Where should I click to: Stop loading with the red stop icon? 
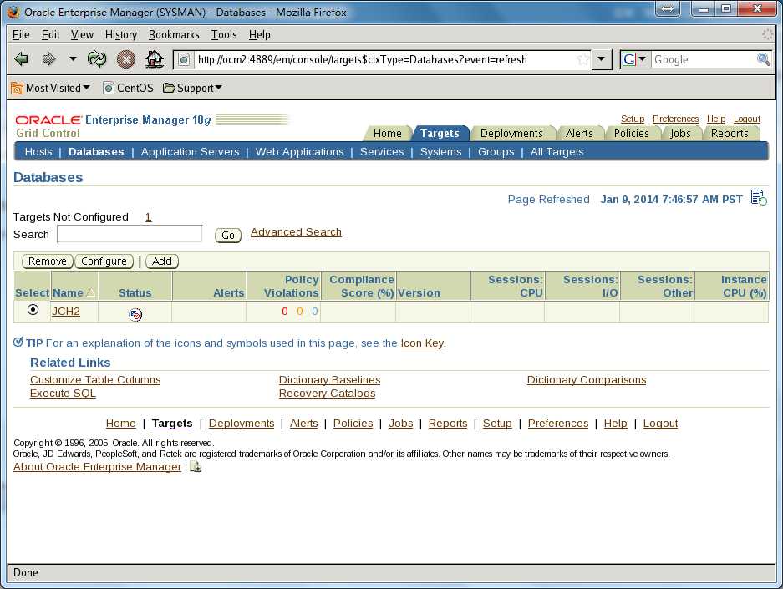point(126,59)
